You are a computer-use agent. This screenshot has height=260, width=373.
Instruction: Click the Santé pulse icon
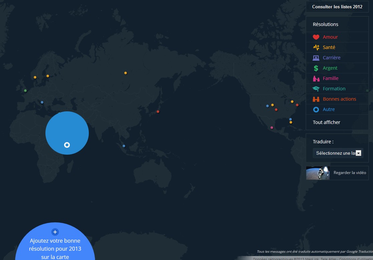click(316, 47)
